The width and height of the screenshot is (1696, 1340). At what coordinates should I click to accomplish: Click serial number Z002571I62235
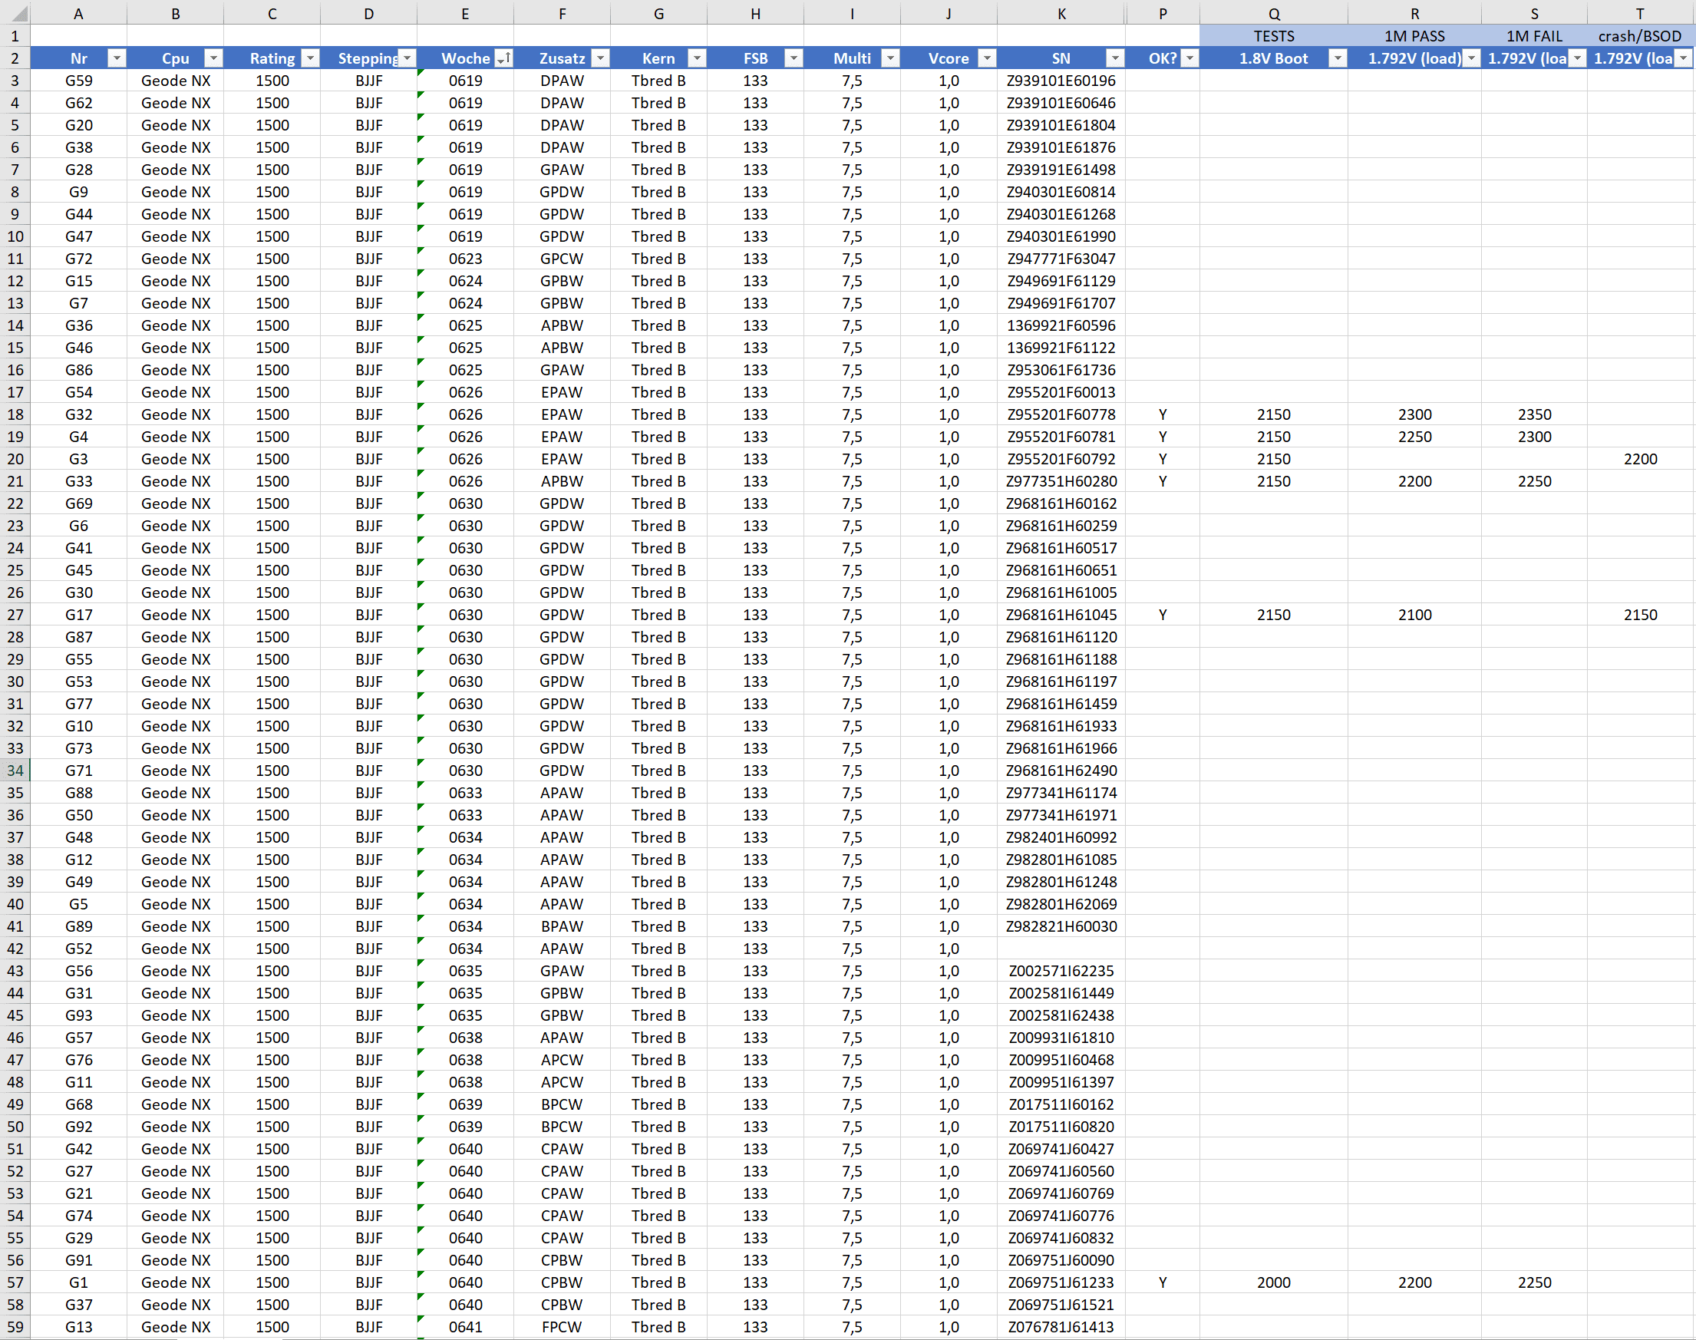coord(1061,971)
